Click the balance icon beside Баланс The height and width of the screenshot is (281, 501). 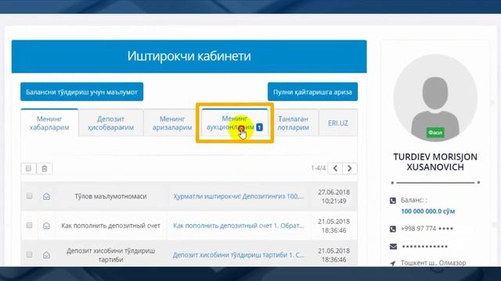pos(393,201)
